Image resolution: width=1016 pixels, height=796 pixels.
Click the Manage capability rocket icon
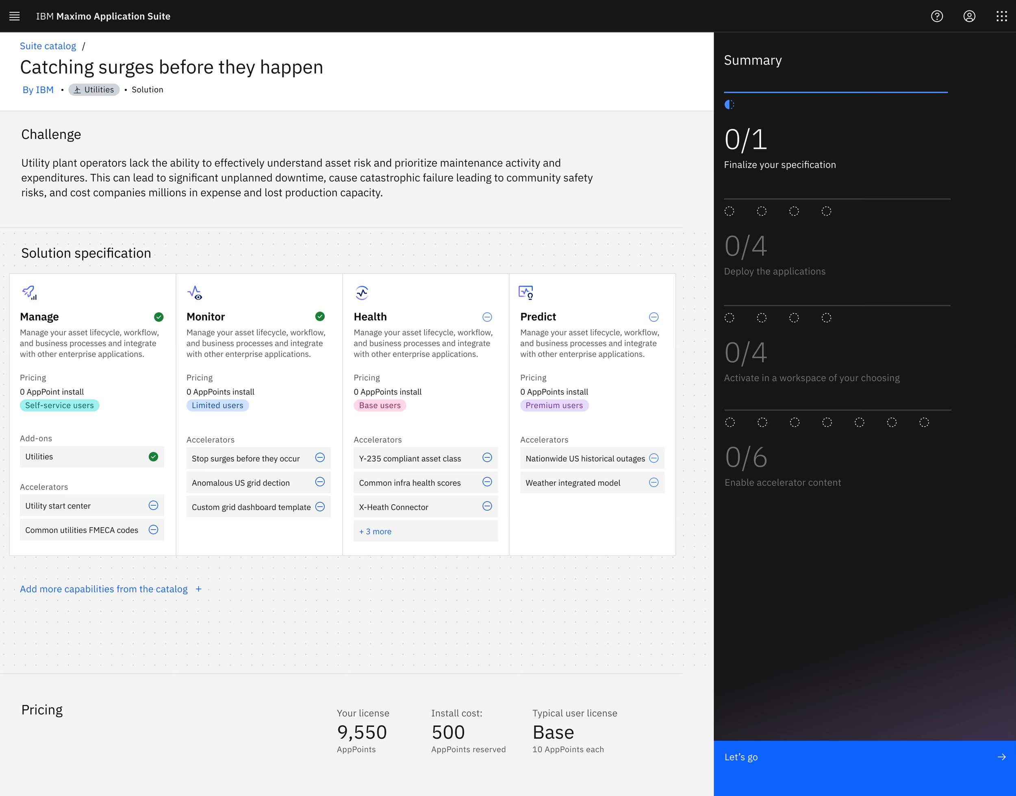point(29,292)
